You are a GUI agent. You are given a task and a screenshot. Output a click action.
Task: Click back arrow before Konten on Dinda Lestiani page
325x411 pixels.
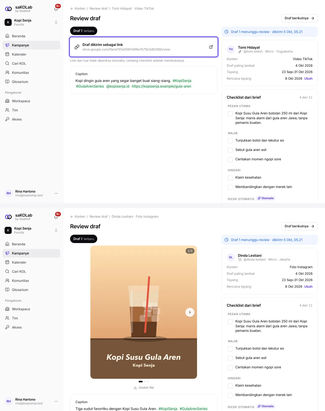click(x=72, y=217)
